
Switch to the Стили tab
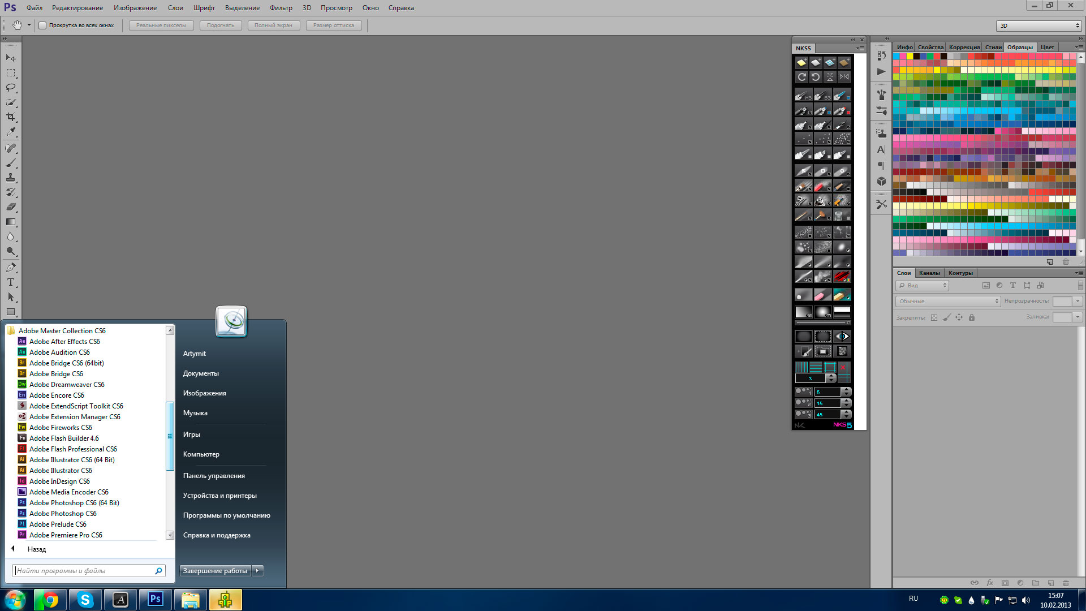pos(993,48)
